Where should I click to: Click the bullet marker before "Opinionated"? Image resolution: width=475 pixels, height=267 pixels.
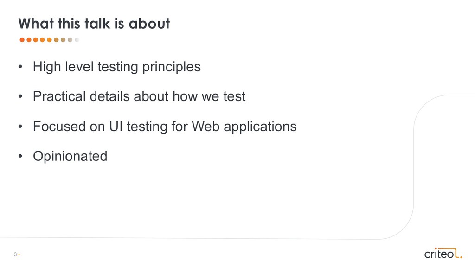coord(20,156)
